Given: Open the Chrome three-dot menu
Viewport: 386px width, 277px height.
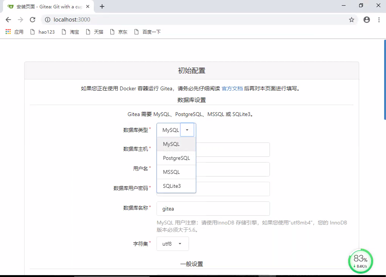Looking at the screenshot, I should 379,20.
